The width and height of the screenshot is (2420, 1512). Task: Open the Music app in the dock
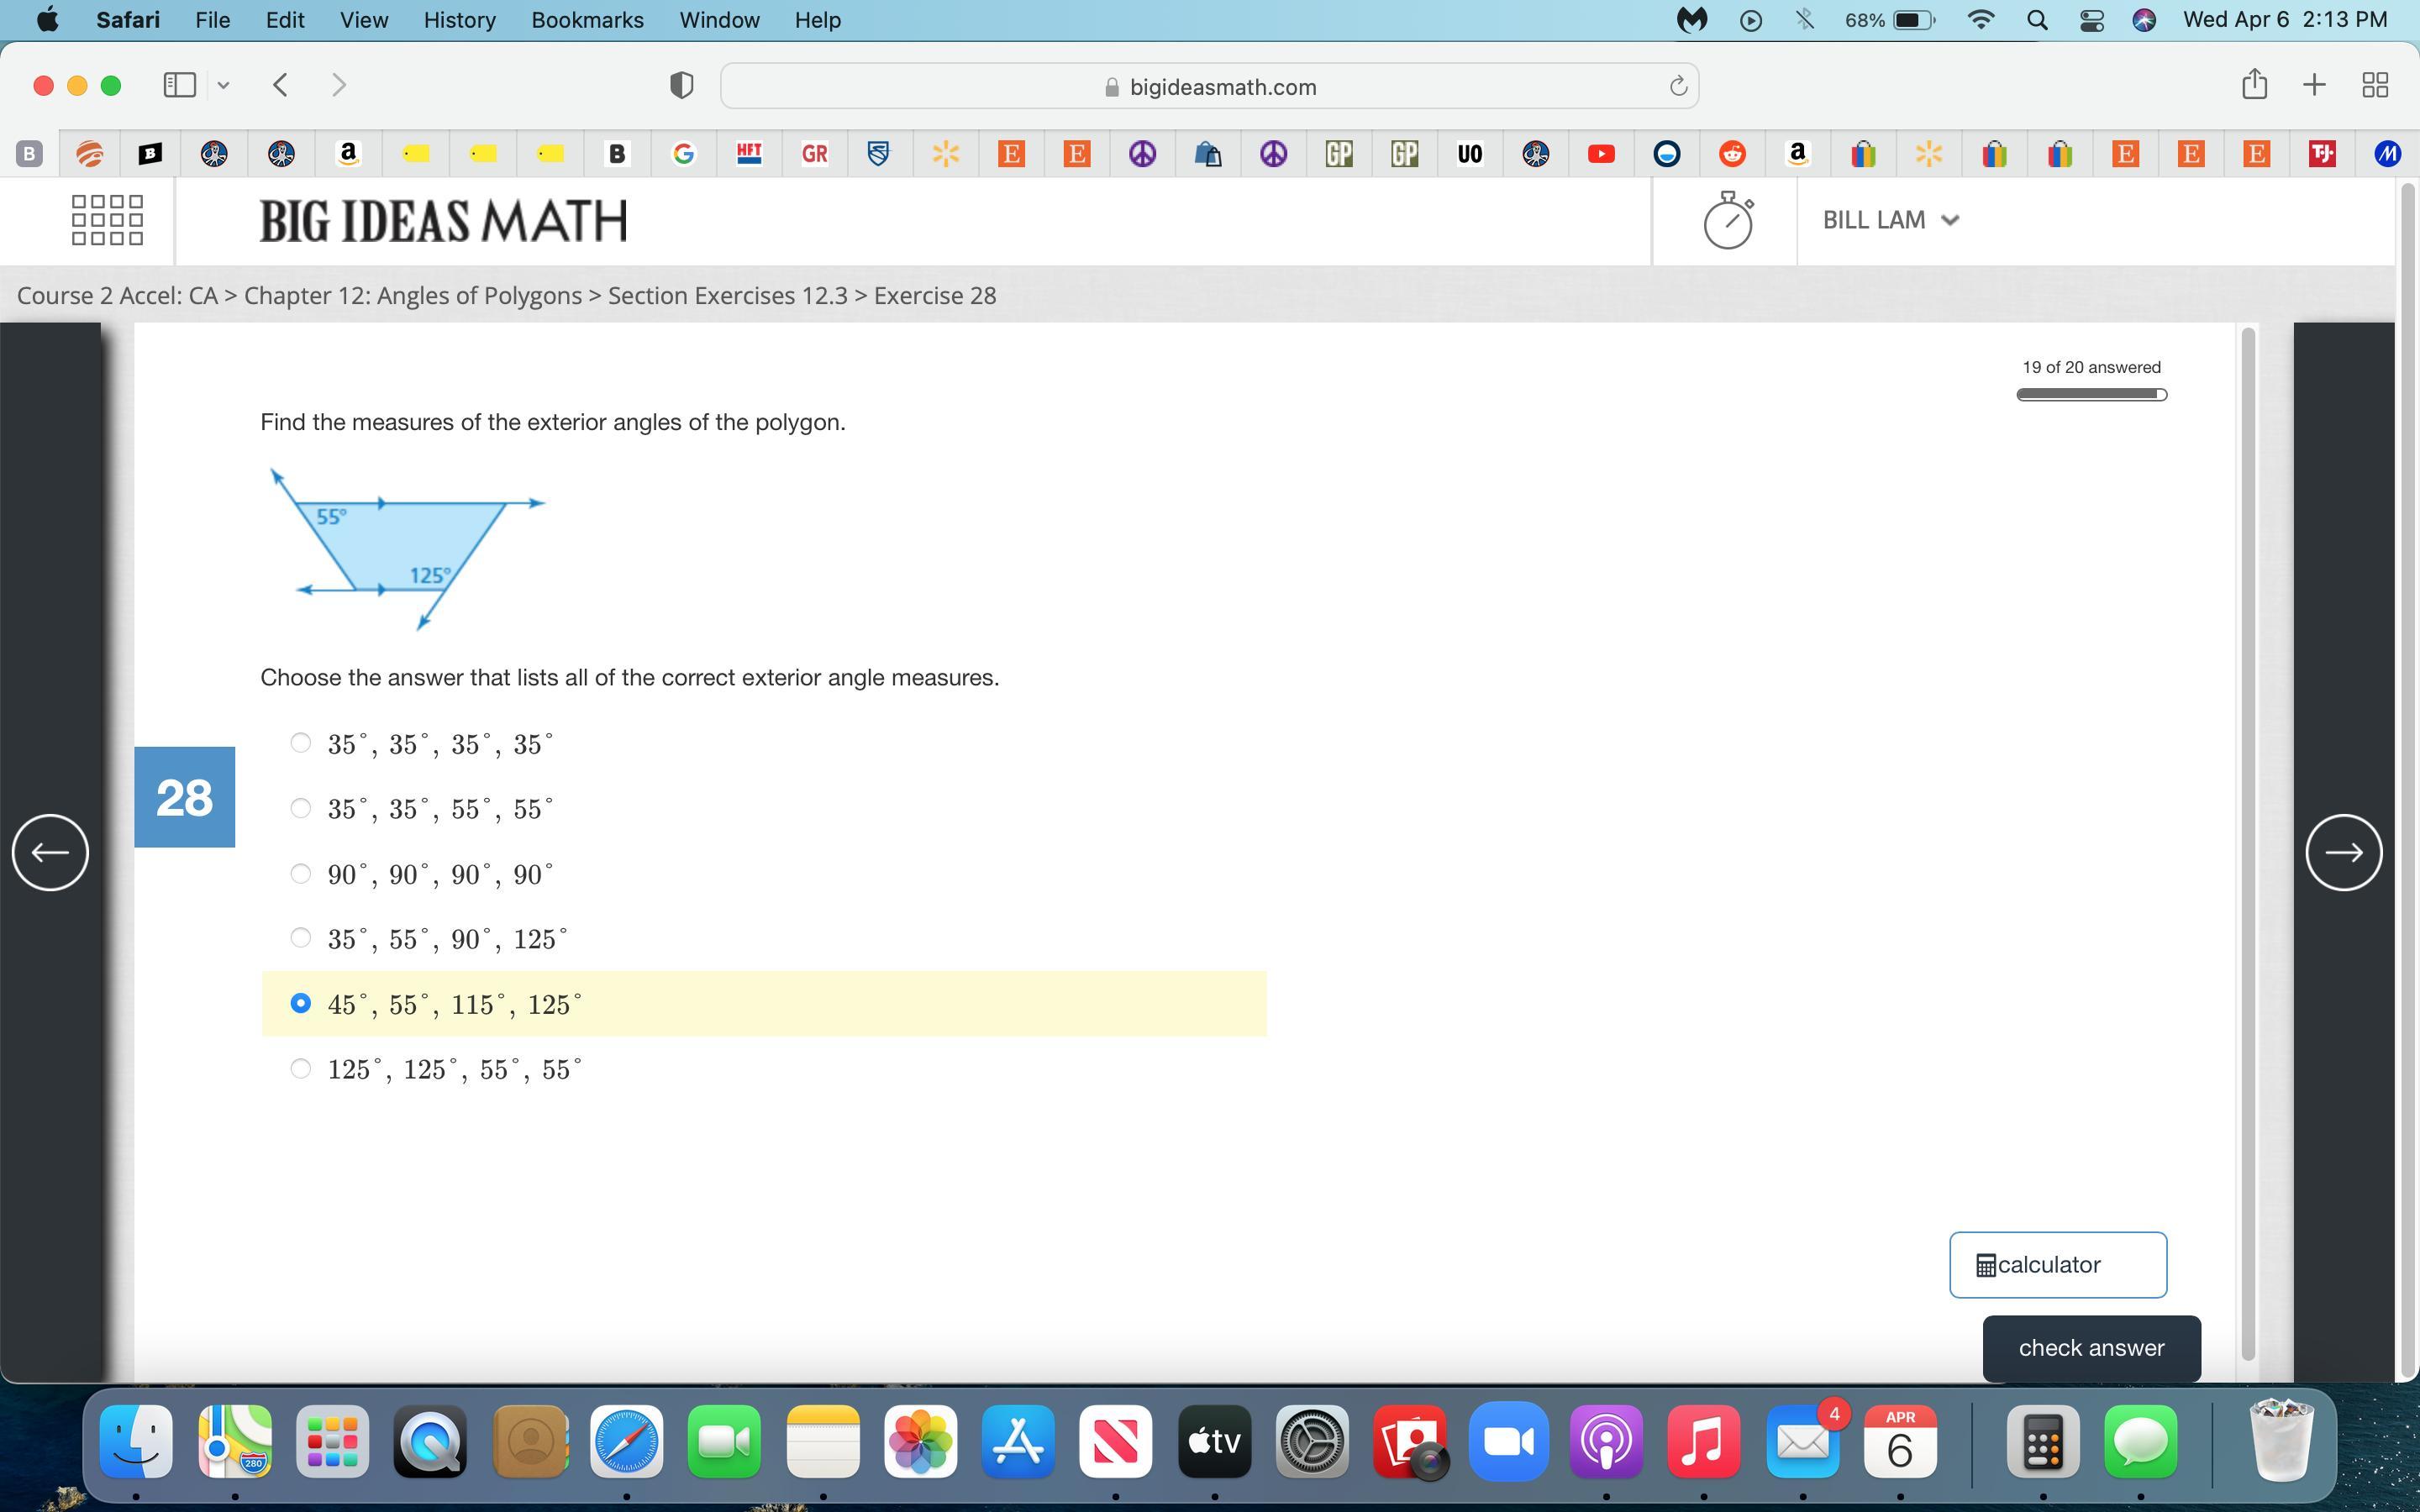click(x=1704, y=1441)
